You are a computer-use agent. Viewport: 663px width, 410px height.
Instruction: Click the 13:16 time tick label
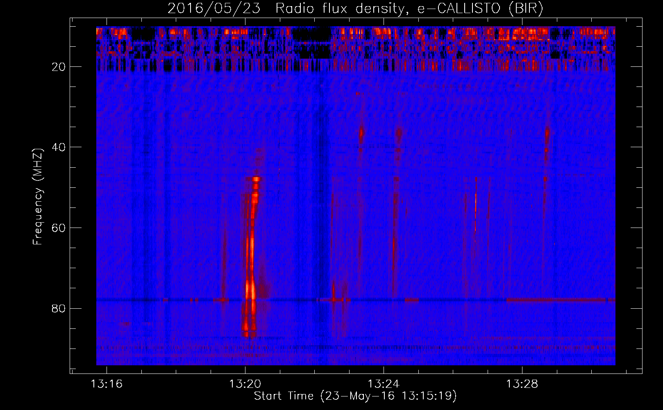pyautogui.click(x=107, y=384)
